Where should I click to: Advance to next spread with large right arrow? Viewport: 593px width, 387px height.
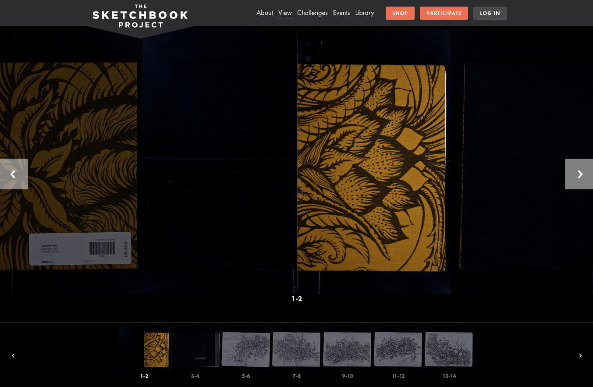pos(579,174)
